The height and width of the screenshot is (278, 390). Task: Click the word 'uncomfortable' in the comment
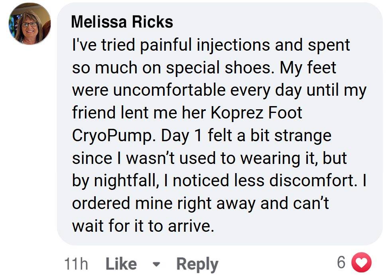coord(169,90)
